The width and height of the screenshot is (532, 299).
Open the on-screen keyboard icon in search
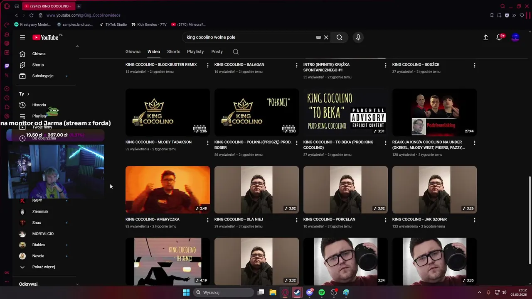[318, 37]
